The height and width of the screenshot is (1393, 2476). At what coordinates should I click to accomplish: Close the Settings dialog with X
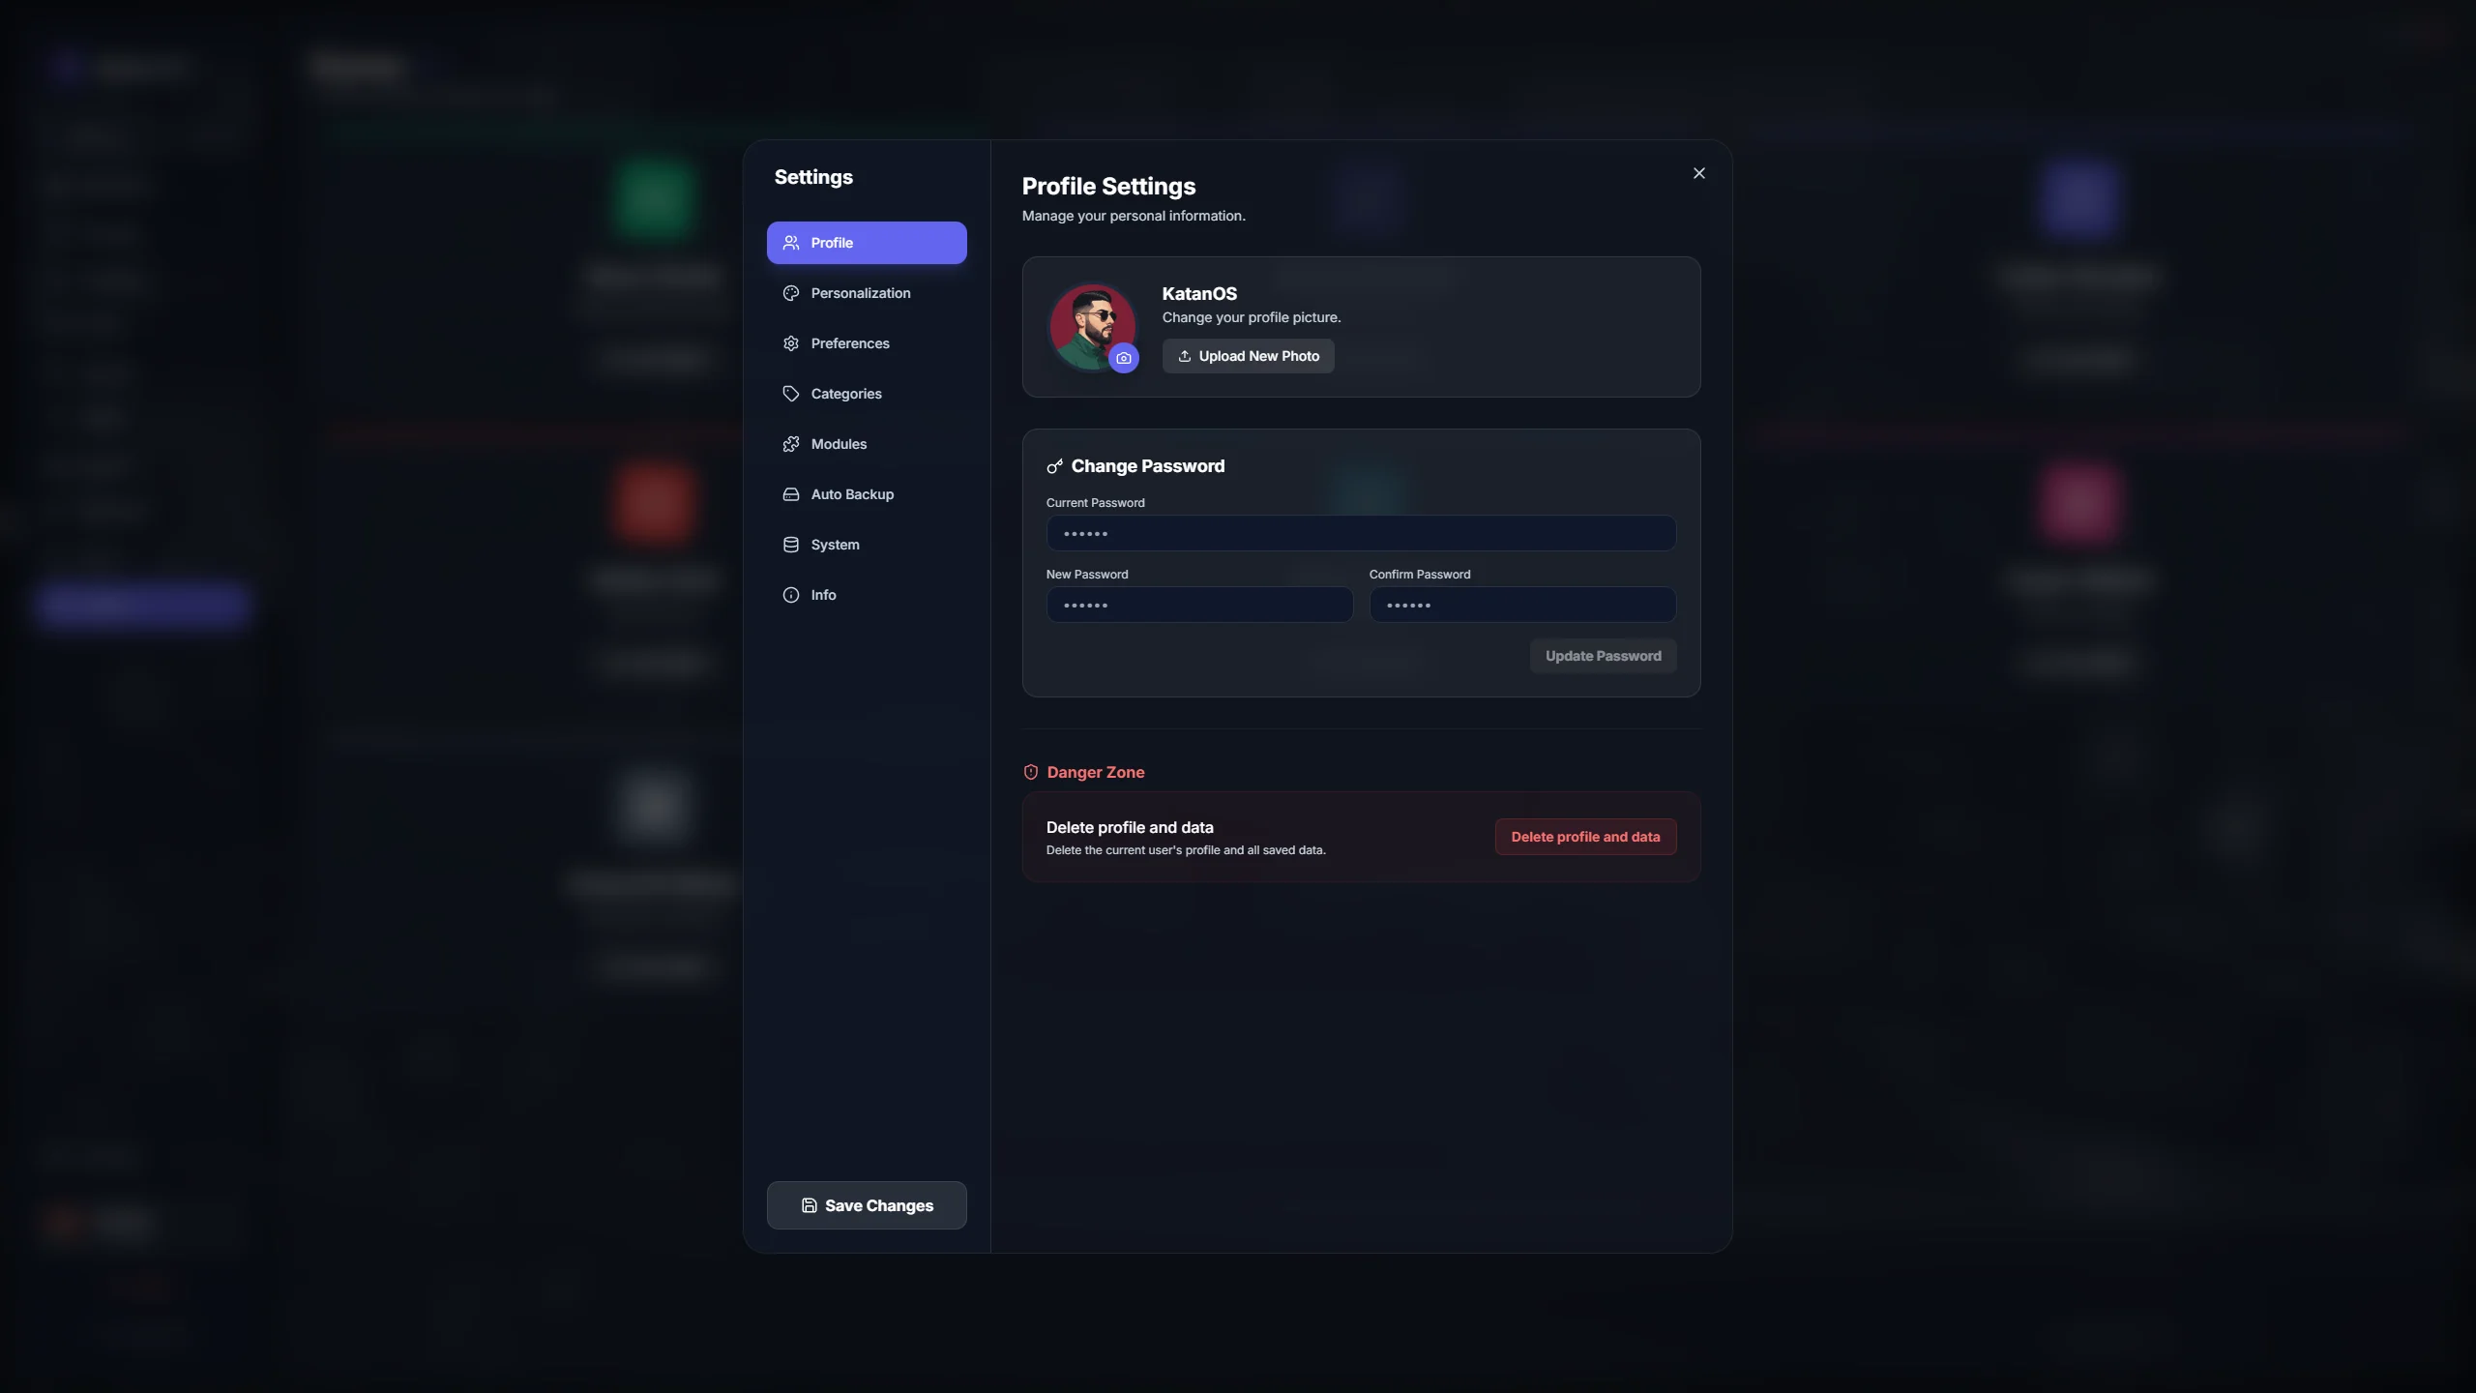tap(1698, 173)
